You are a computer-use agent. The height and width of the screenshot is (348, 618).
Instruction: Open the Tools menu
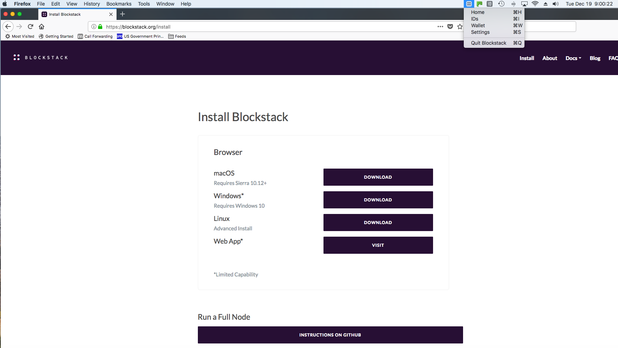click(144, 4)
